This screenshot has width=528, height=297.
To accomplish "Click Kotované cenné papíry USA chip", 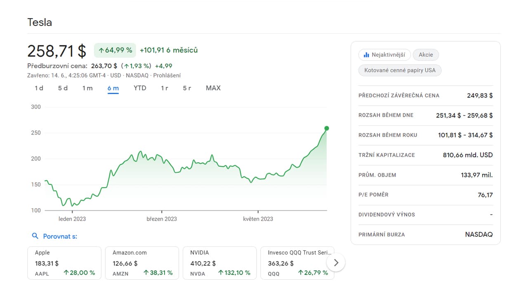I will click(x=400, y=70).
